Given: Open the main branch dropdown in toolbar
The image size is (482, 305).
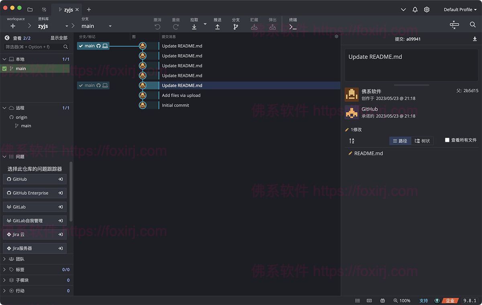Looking at the screenshot, I should [x=110, y=26].
